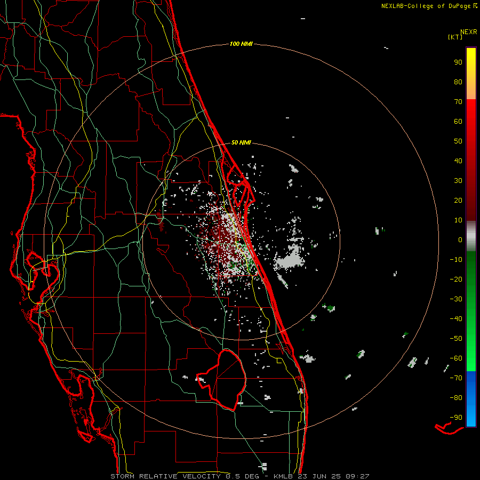Click the -90 value on the velocity scale
Viewport: 480px width, 480px height.
(x=456, y=418)
